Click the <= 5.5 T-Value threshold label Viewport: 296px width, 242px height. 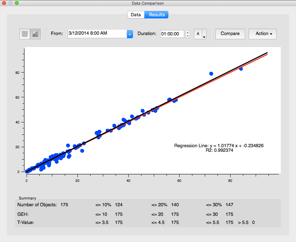(213, 223)
